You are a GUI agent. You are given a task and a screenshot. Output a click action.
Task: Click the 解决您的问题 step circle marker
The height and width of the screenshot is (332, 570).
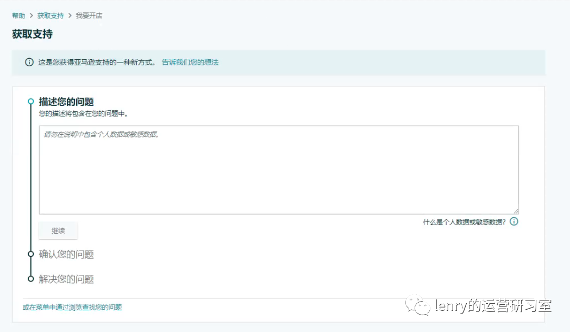[x=31, y=279]
